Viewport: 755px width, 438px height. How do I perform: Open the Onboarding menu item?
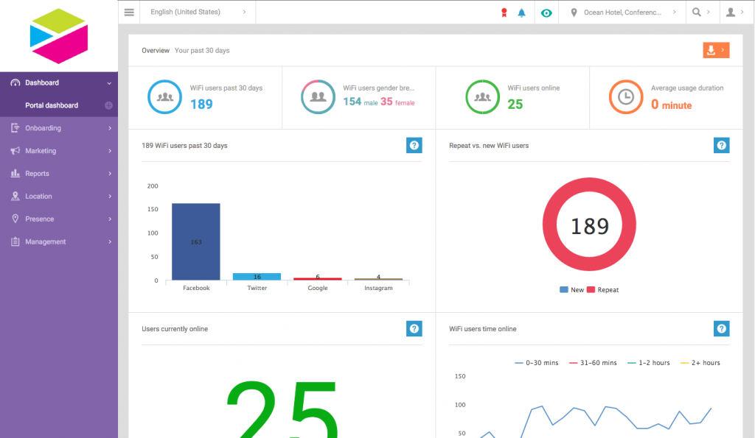tap(59, 128)
